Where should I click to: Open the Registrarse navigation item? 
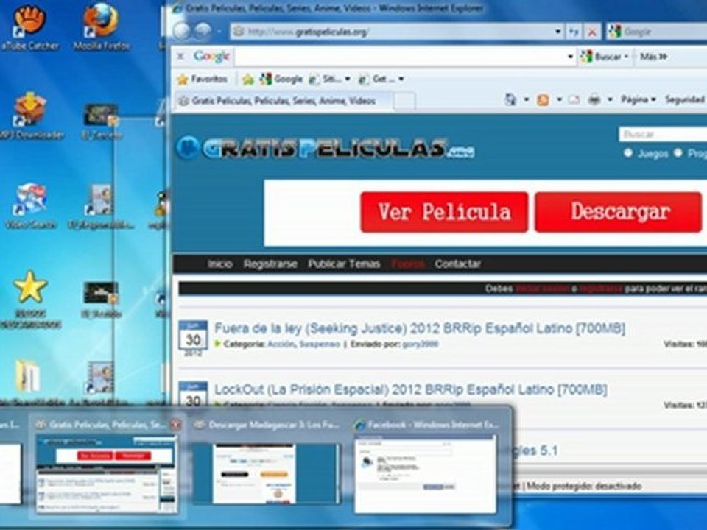click(270, 264)
